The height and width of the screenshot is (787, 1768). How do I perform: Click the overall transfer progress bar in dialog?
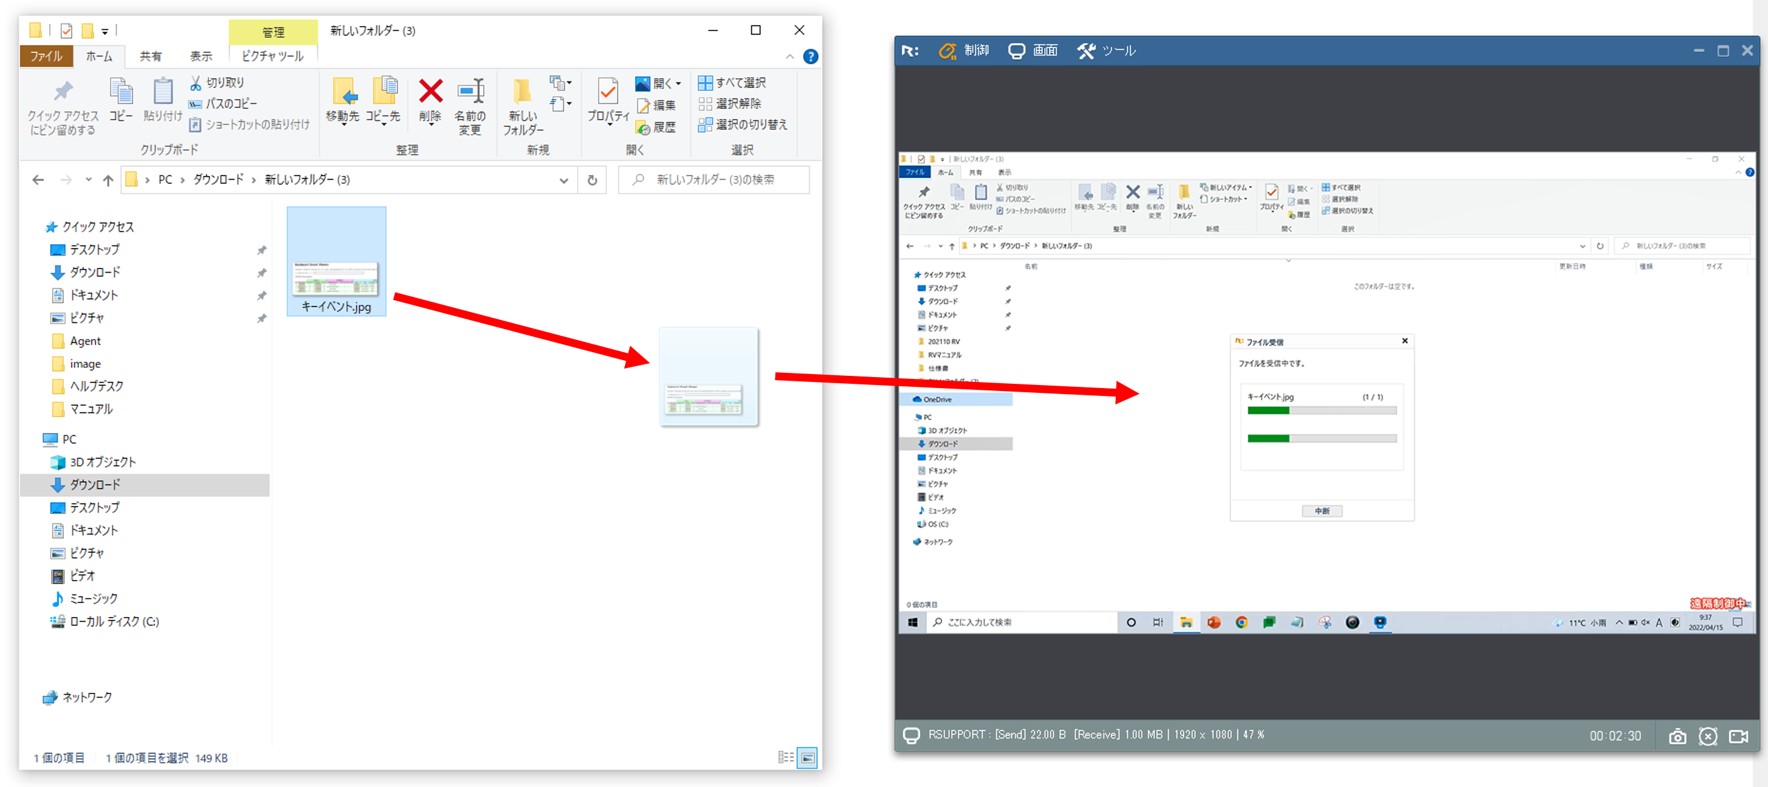point(1322,439)
